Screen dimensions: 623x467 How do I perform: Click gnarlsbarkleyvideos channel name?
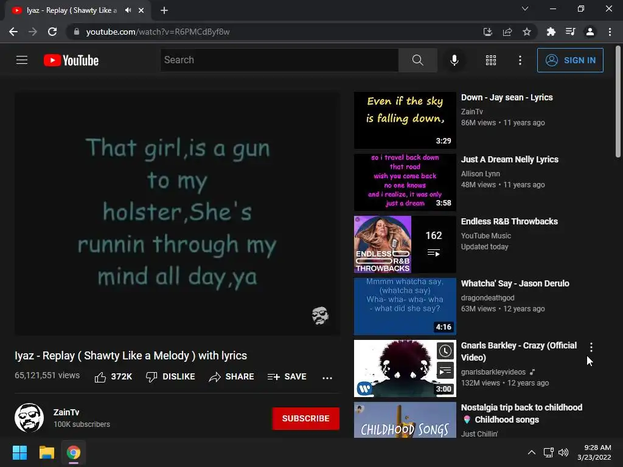point(493,372)
